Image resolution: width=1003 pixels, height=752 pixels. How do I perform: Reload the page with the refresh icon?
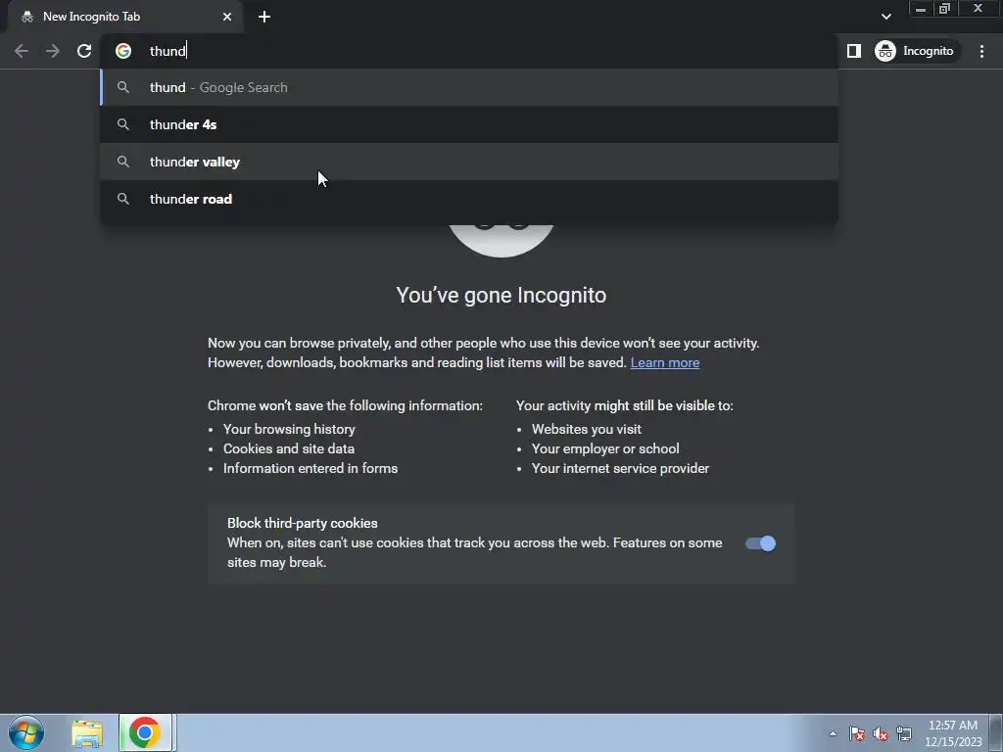pos(84,51)
